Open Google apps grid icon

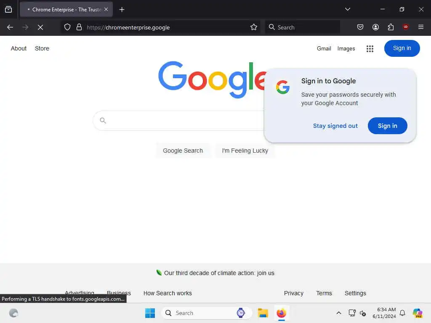point(370,49)
